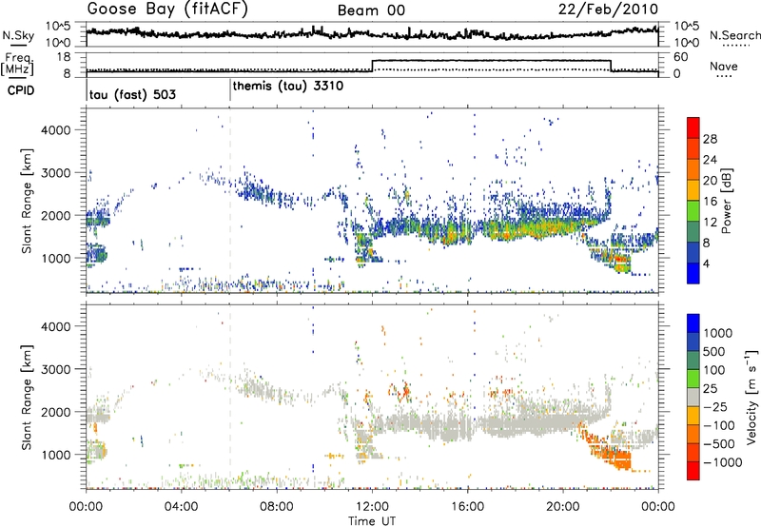Viewport: 761px width, 527px height.
Task: Pick the light green segment of Velocity colorbar
Action: 693,378
